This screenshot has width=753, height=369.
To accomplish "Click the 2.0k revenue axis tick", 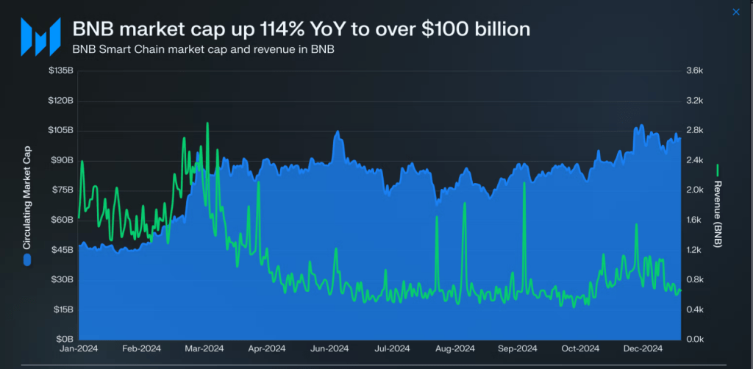I will pos(694,190).
